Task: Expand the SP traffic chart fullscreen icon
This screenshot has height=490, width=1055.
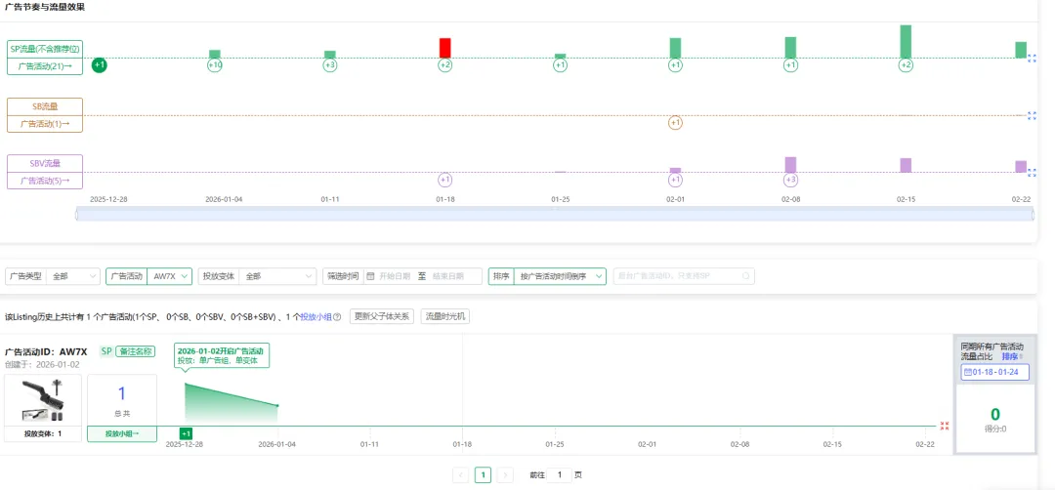Action: click(x=1032, y=59)
